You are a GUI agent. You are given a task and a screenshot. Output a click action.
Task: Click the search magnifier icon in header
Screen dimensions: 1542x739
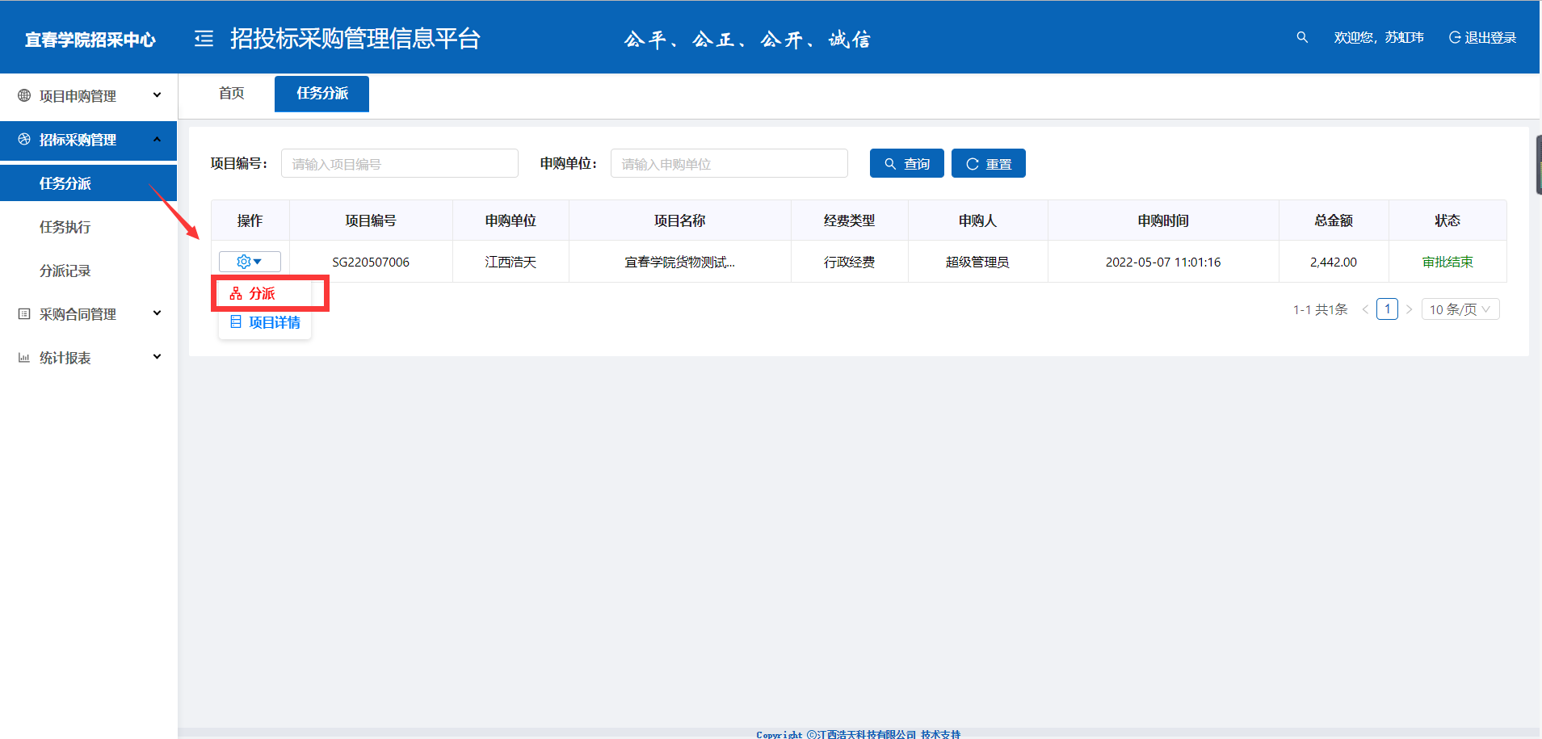tap(1301, 37)
